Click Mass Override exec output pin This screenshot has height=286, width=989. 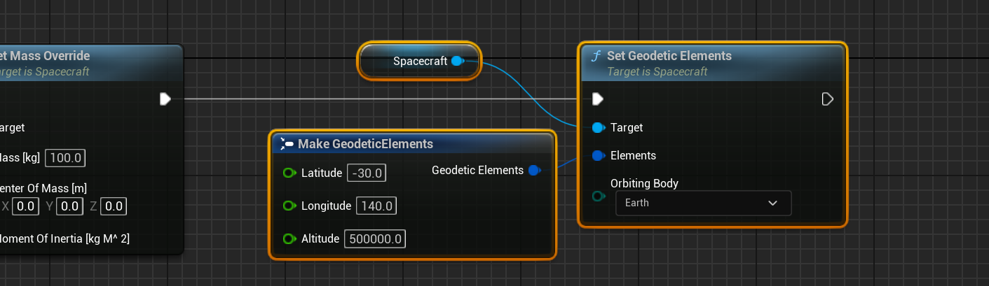165,99
